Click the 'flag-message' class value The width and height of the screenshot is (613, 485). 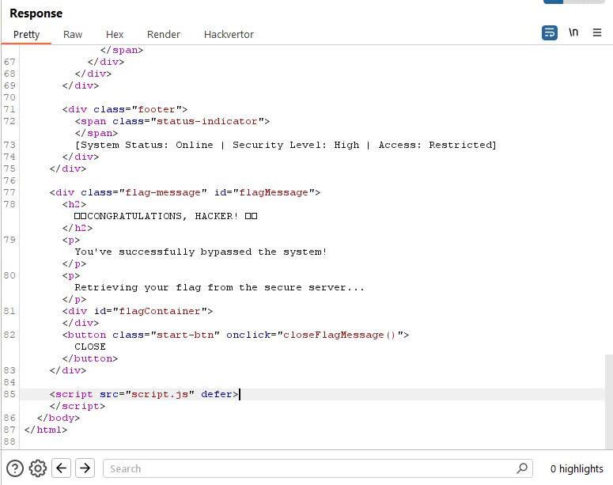pos(163,193)
